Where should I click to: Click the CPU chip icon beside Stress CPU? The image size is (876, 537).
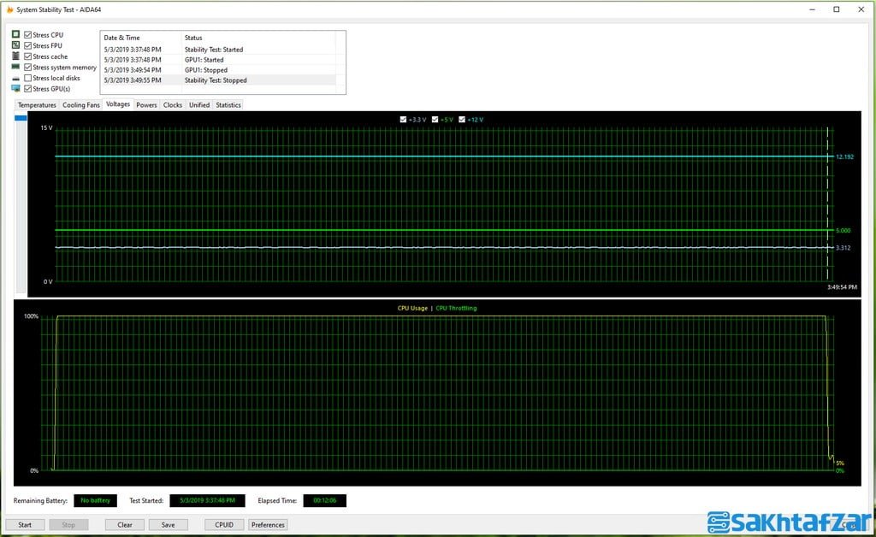(x=15, y=35)
